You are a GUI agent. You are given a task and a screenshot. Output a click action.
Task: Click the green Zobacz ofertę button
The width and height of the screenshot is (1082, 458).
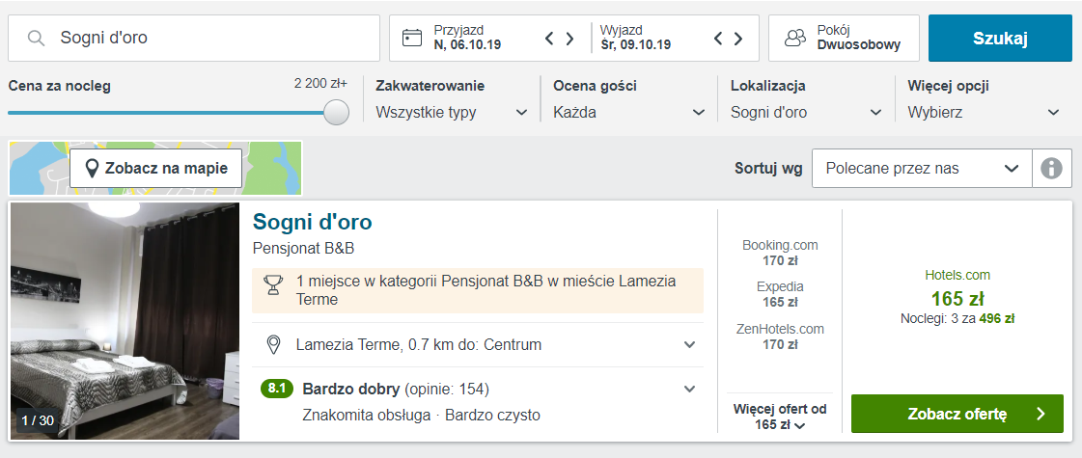[957, 414]
